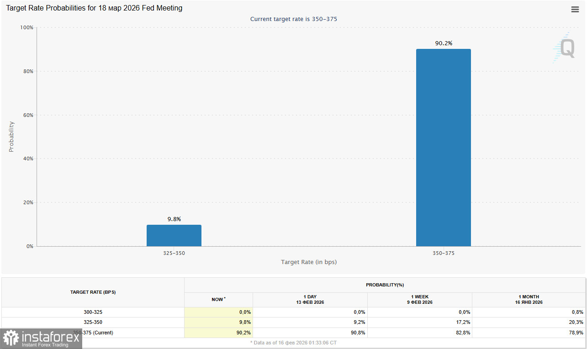Click the 0% y-axis tick label
The image size is (587, 349).
point(30,246)
